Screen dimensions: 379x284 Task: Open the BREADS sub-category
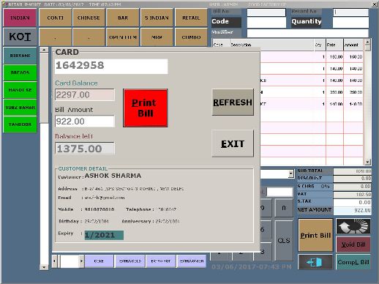(20, 72)
